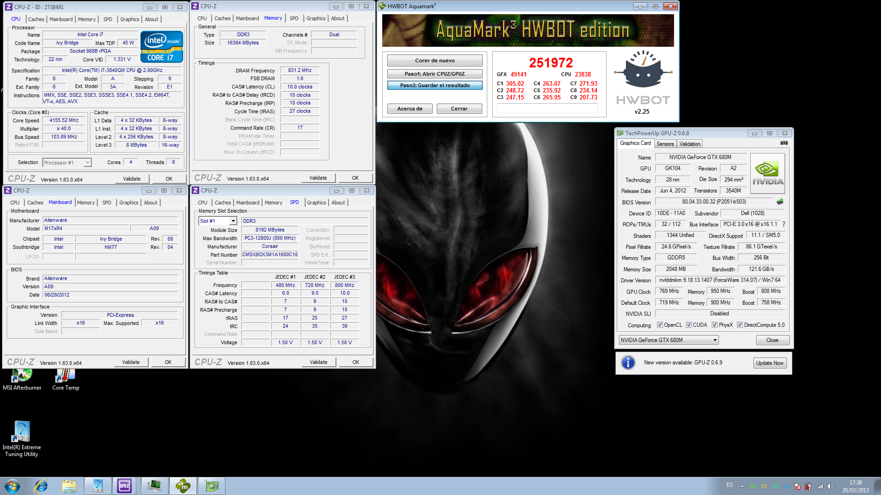Screen dimensions: 881x495
Task: Open About tab in CPU-Z SPD window
Action: (338, 203)
